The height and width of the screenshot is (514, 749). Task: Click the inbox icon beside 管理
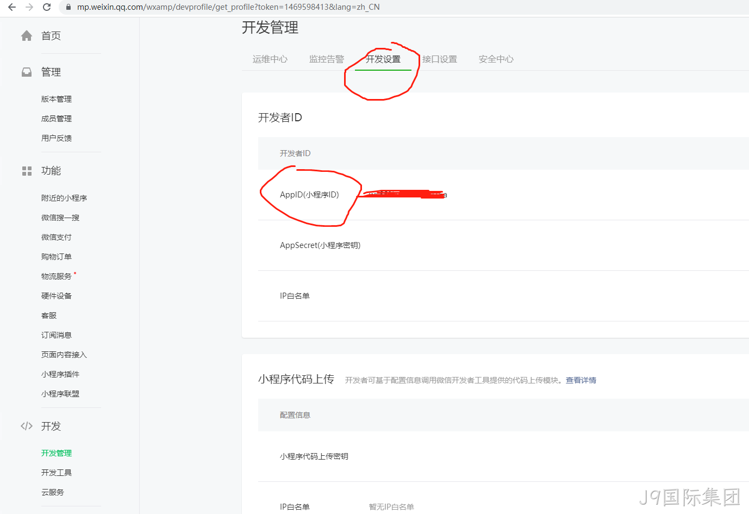coord(27,72)
